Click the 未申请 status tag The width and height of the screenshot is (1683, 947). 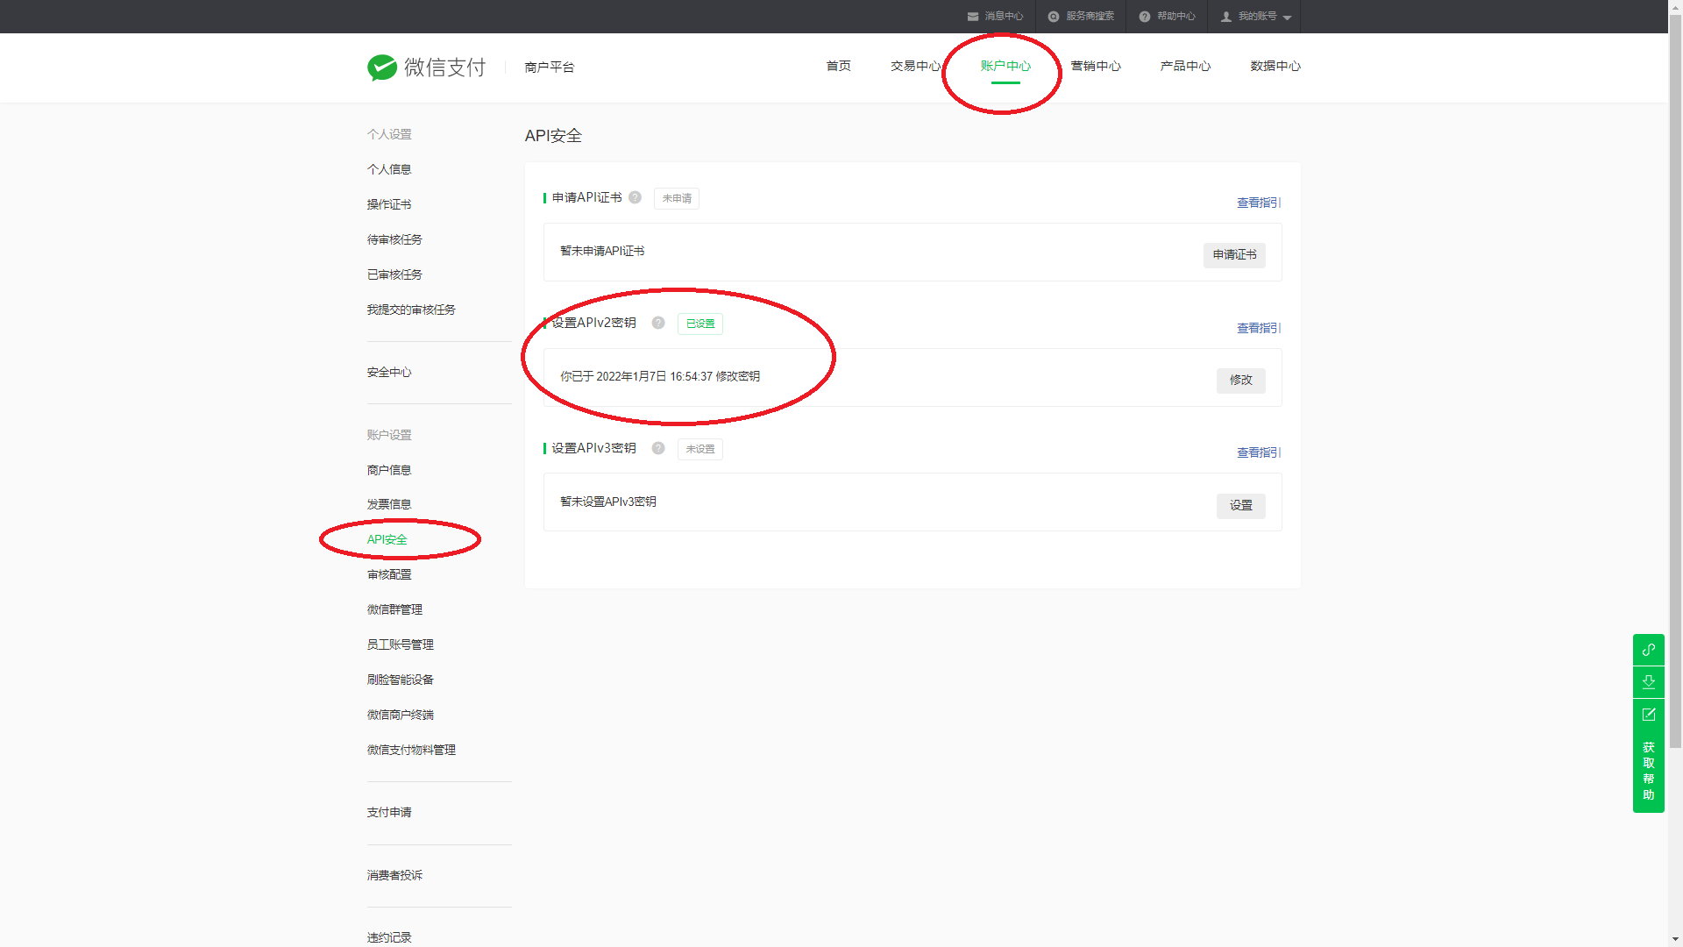click(x=677, y=198)
